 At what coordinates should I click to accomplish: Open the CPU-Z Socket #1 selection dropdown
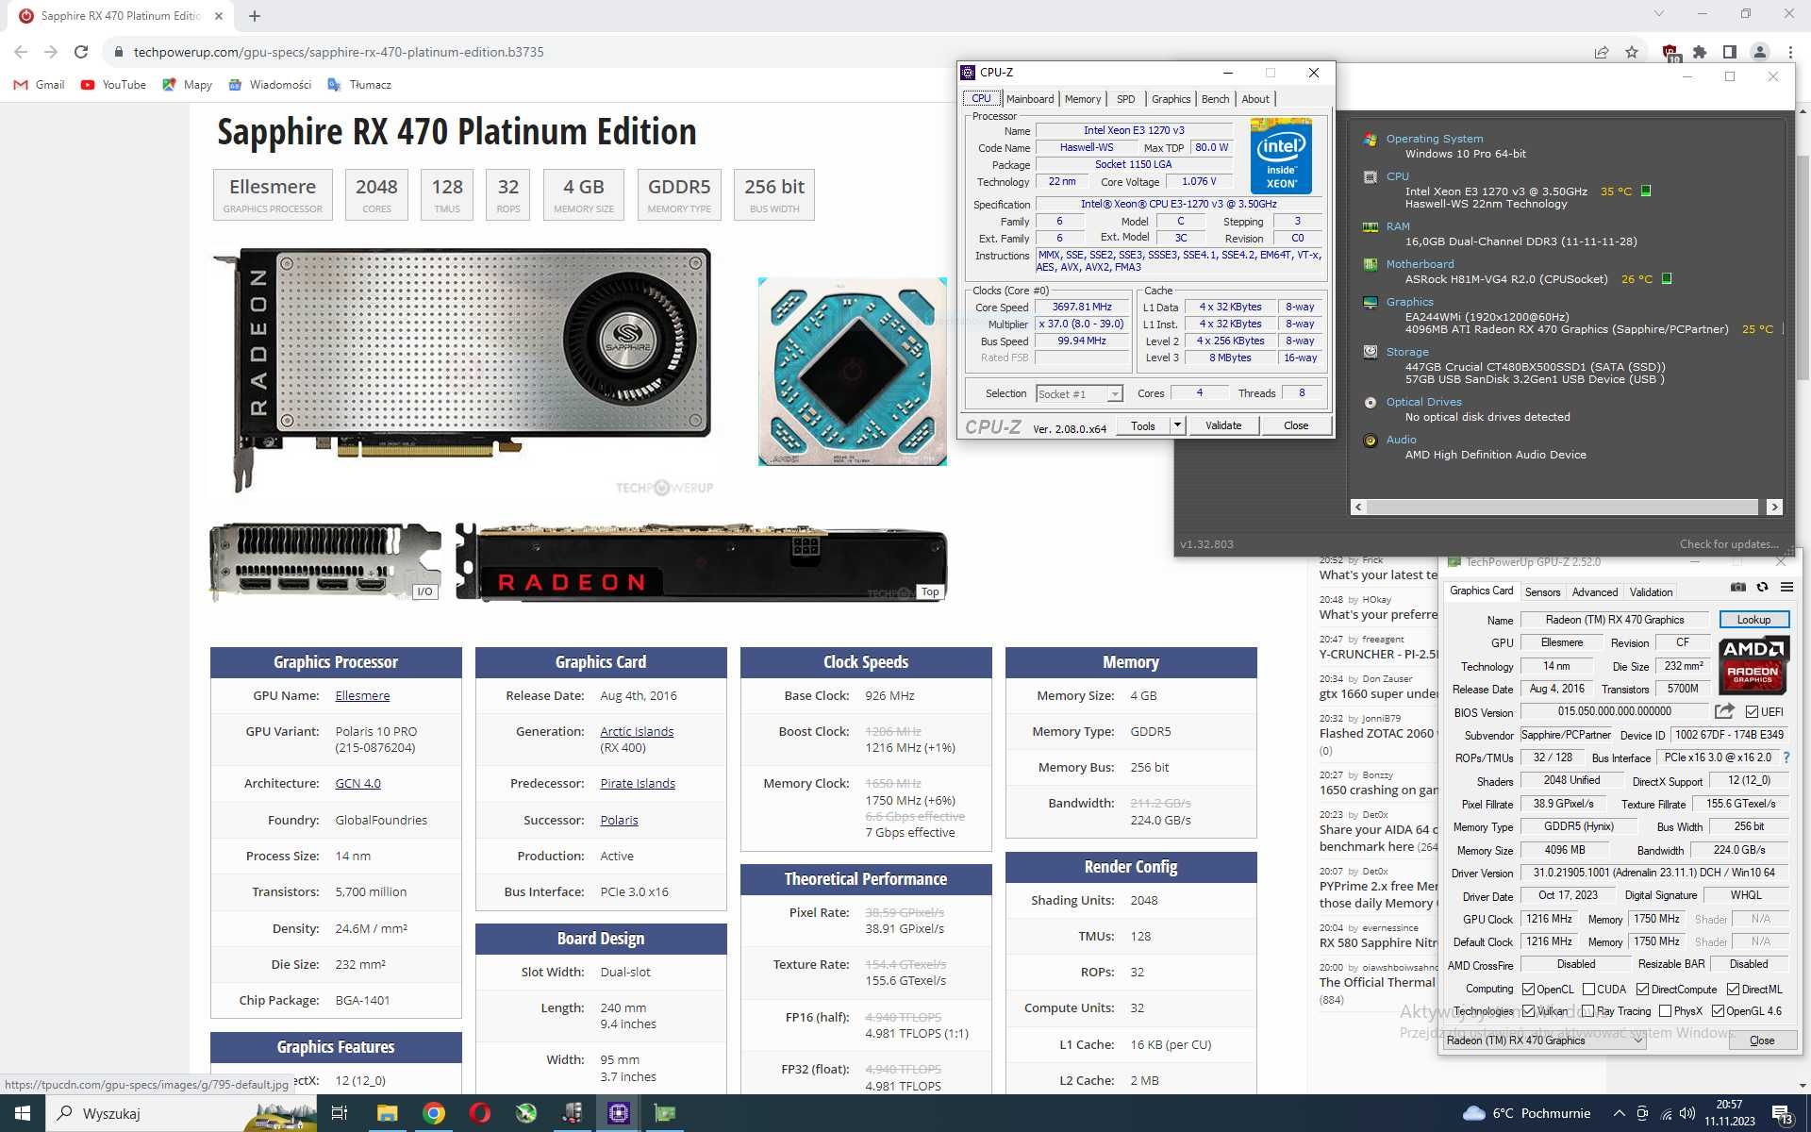1079,394
